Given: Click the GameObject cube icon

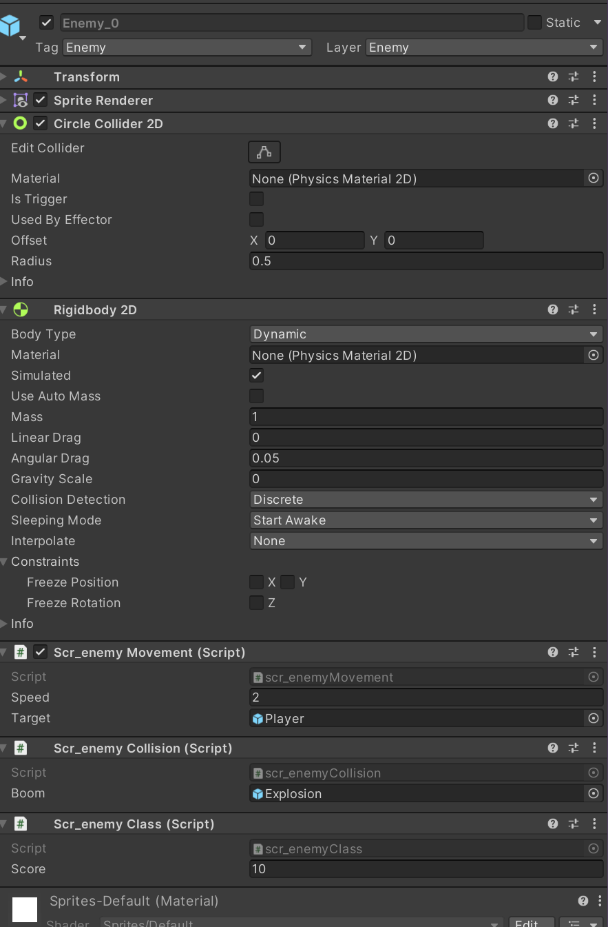Looking at the screenshot, I should [x=11, y=26].
